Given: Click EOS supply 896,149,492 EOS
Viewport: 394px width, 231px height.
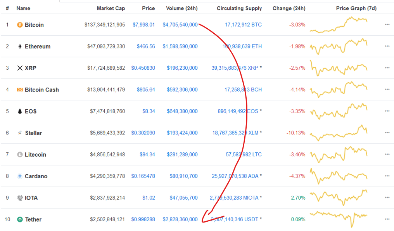Looking at the screenshot, I should point(238,111).
